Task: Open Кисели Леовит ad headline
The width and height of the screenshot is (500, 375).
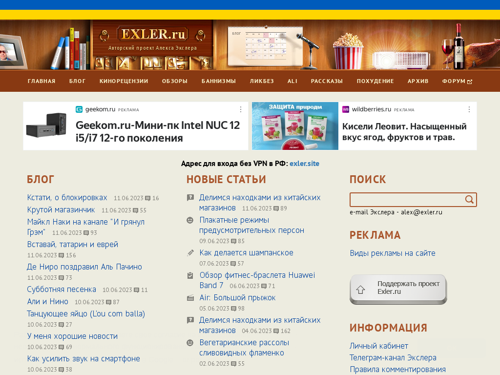Action: click(x=404, y=132)
